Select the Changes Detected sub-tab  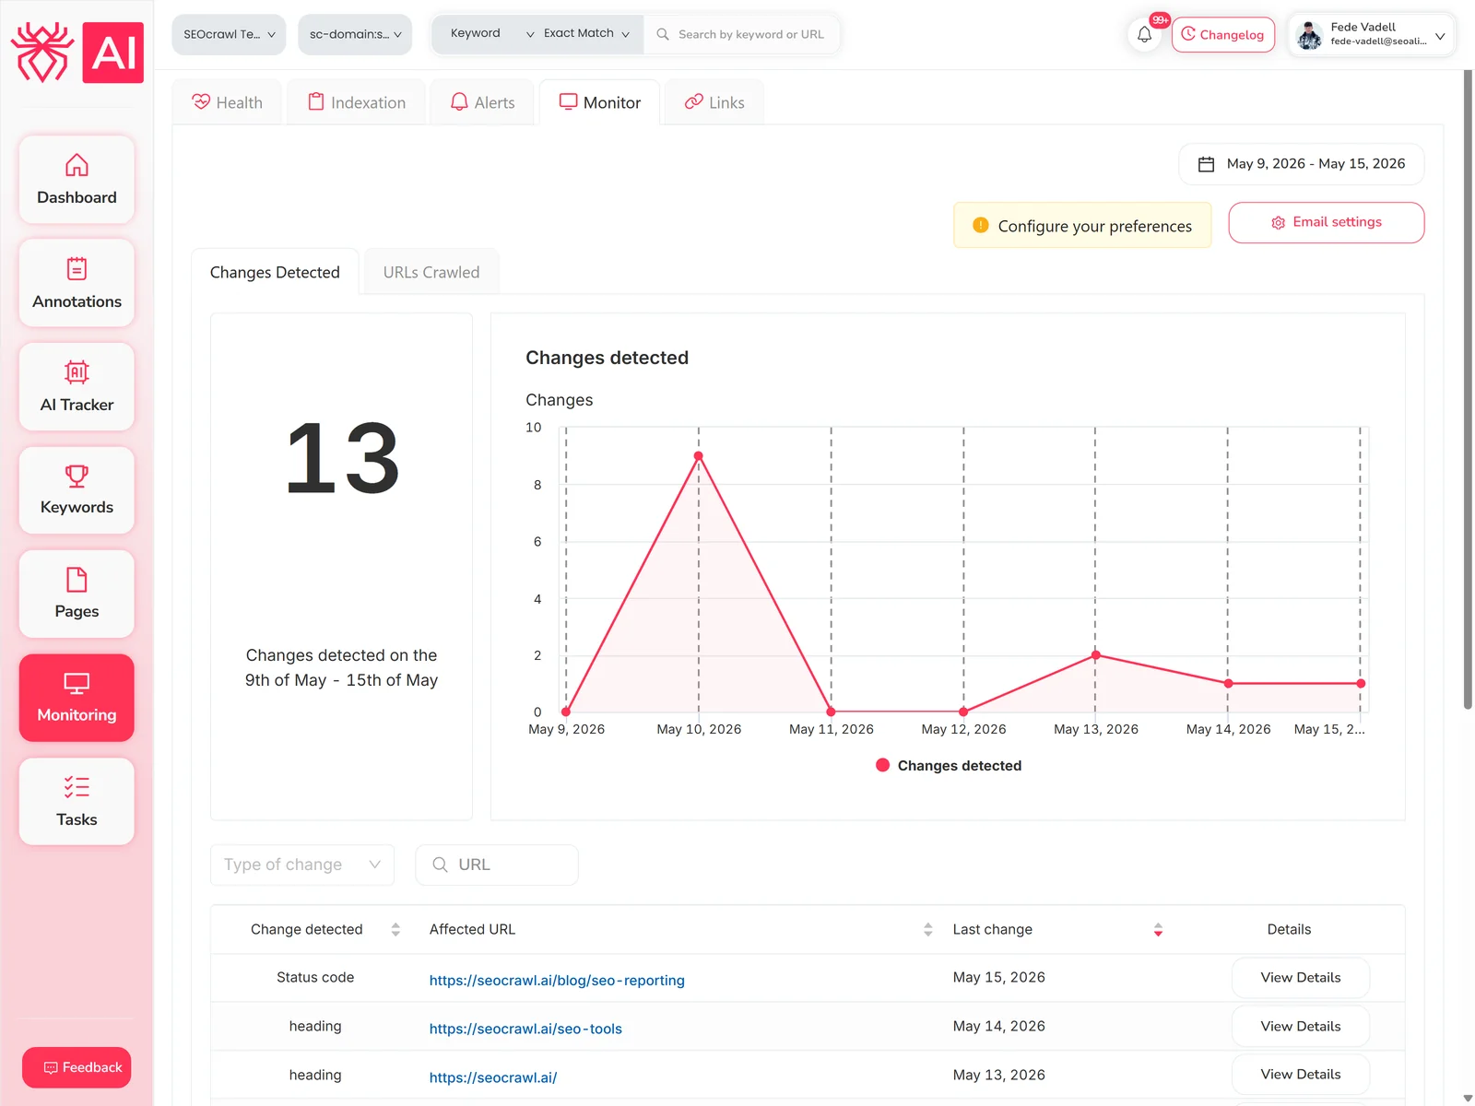pos(275,272)
